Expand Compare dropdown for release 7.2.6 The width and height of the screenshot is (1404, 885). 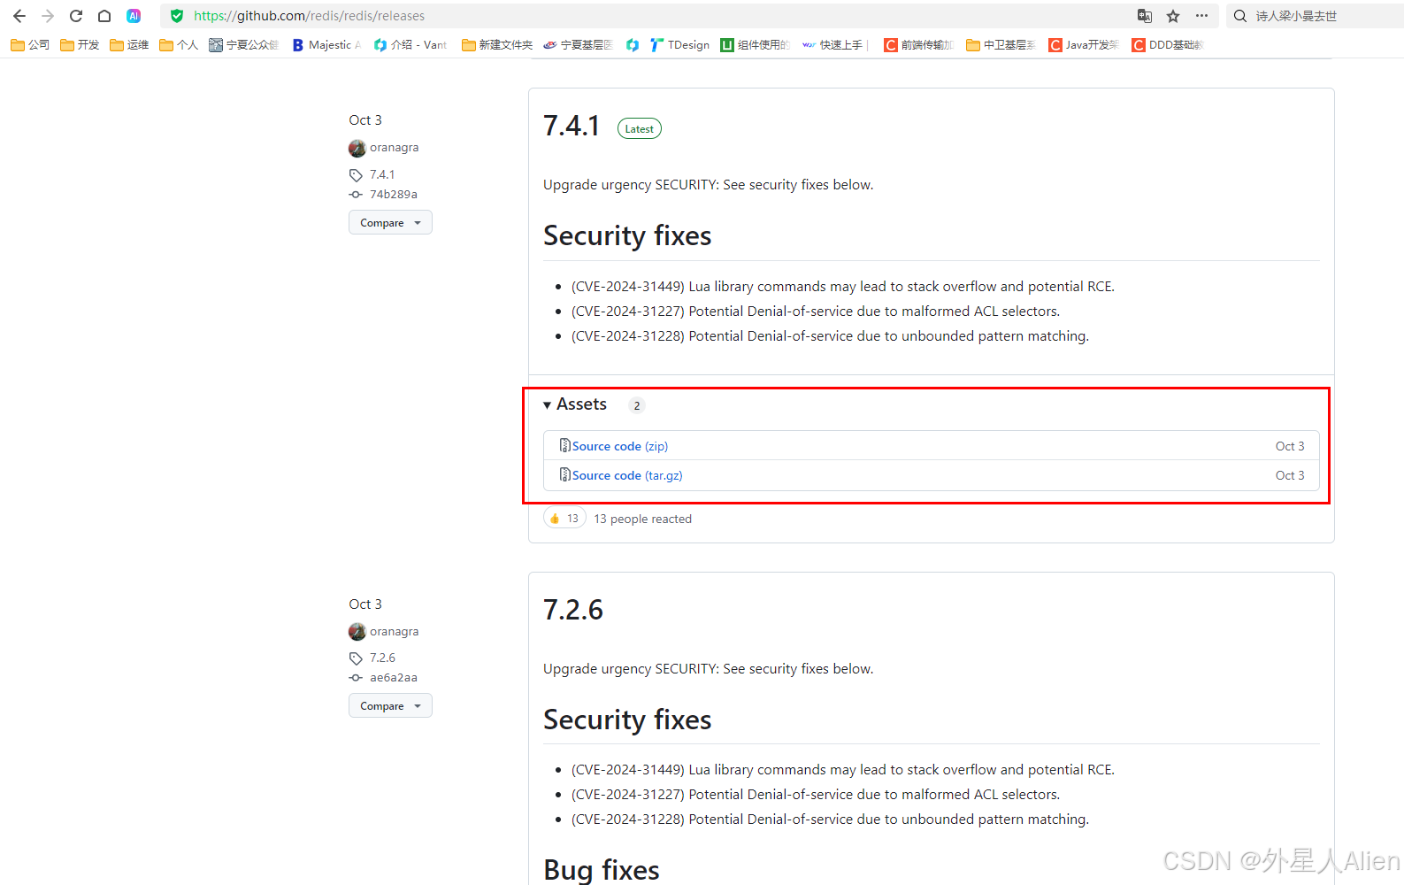[390, 705]
